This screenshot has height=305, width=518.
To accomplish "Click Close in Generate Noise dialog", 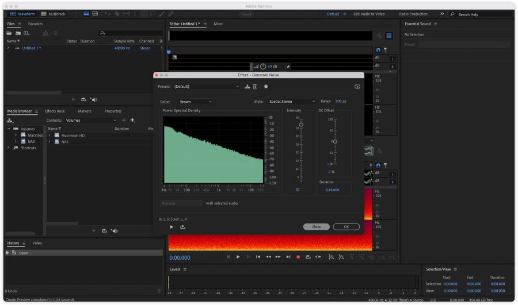I will [x=316, y=227].
